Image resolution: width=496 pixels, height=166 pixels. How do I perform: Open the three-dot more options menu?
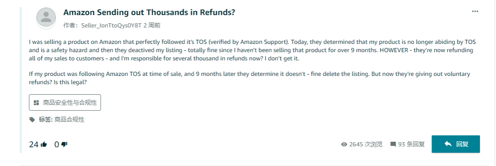tap(475, 11)
